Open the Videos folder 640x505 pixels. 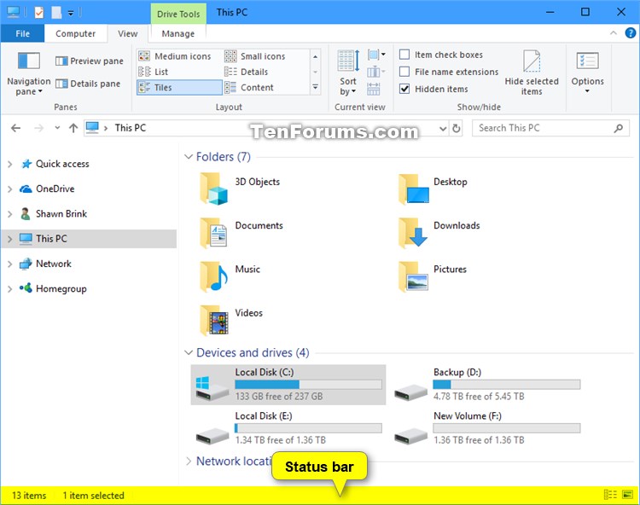click(231, 320)
